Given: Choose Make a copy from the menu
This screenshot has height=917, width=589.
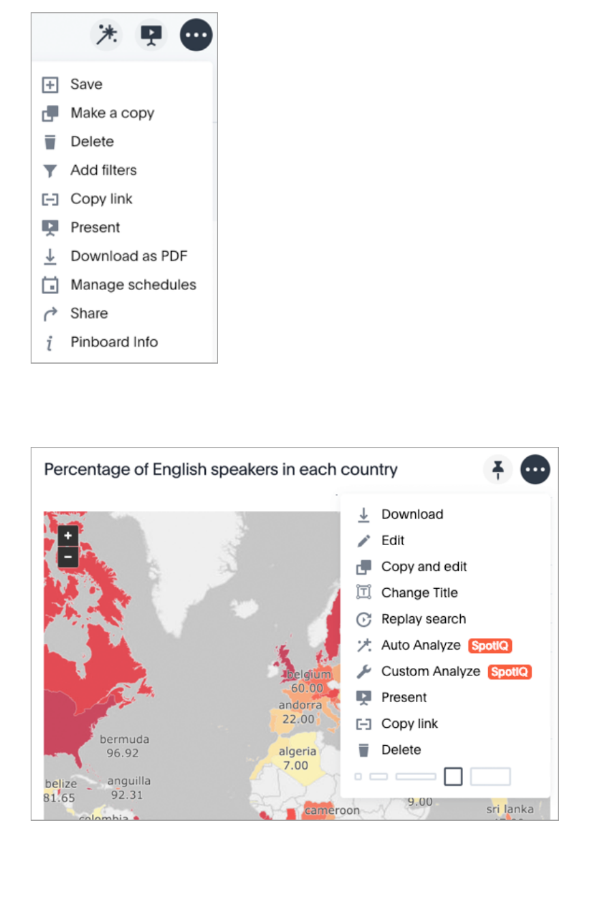Looking at the screenshot, I should coord(112,113).
